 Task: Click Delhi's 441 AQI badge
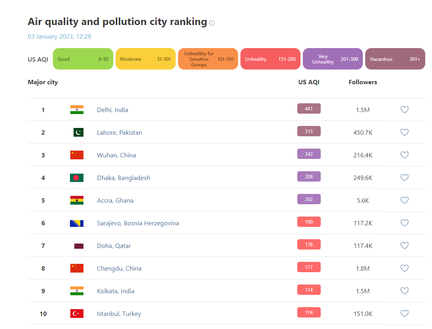[309, 108]
